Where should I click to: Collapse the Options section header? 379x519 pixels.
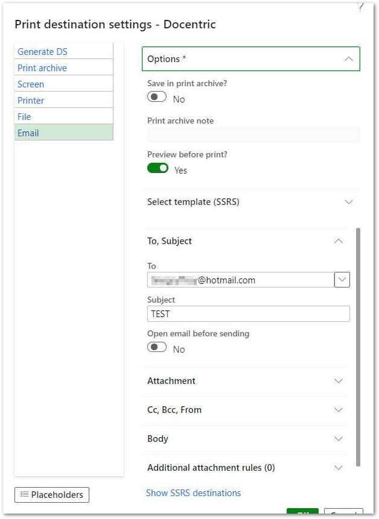click(251, 59)
